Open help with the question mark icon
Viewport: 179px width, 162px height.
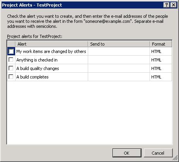[x=167, y=5]
